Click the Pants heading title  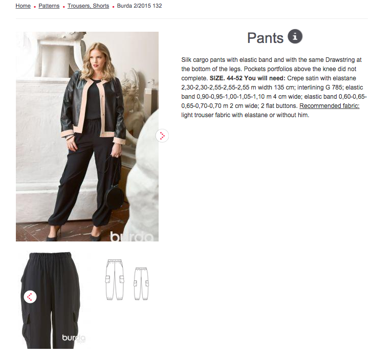(x=265, y=38)
